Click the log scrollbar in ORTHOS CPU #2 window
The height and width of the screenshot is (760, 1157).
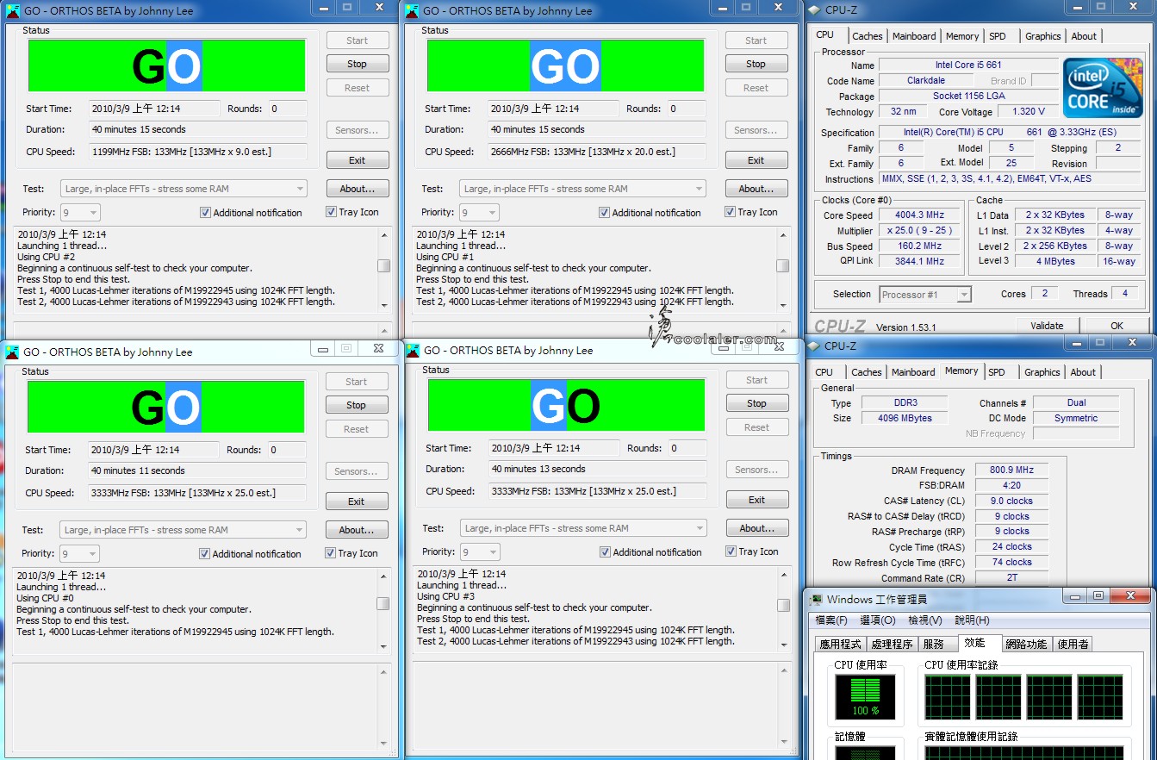point(384,270)
